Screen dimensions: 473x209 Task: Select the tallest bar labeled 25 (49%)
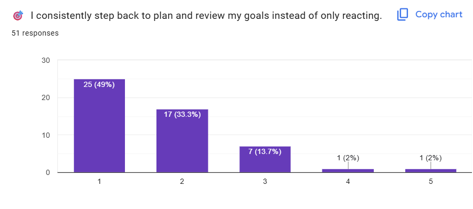point(99,126)
